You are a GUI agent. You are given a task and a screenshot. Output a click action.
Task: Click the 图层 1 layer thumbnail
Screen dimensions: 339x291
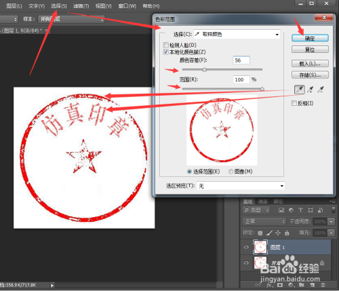[260, 247]
